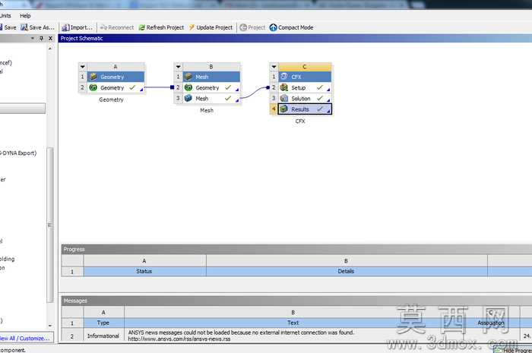Click the Text header in Messages table

tap(293, 323)
